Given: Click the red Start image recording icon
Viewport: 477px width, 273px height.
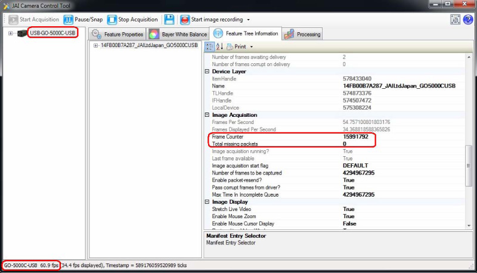Looking at the screenshot, I should click(x=185, y=20).
